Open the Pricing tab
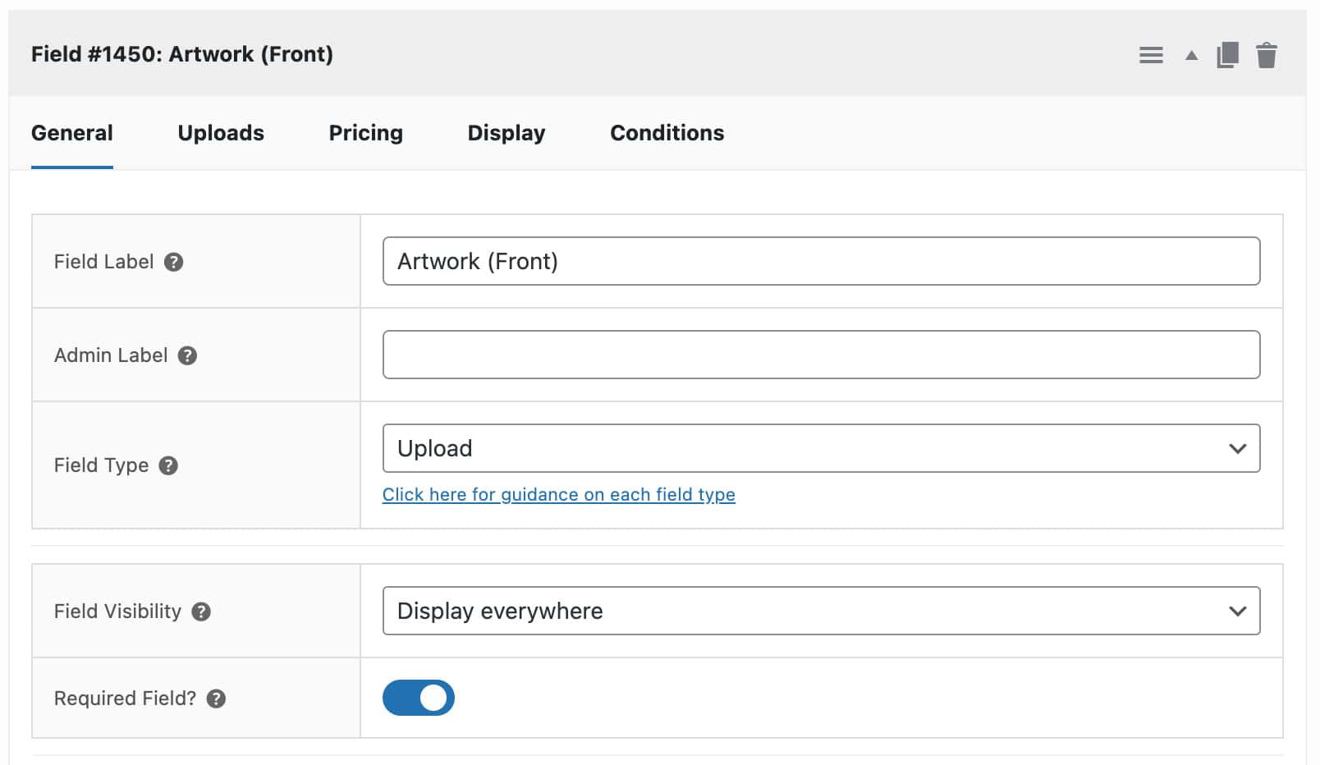 [365, 132]
